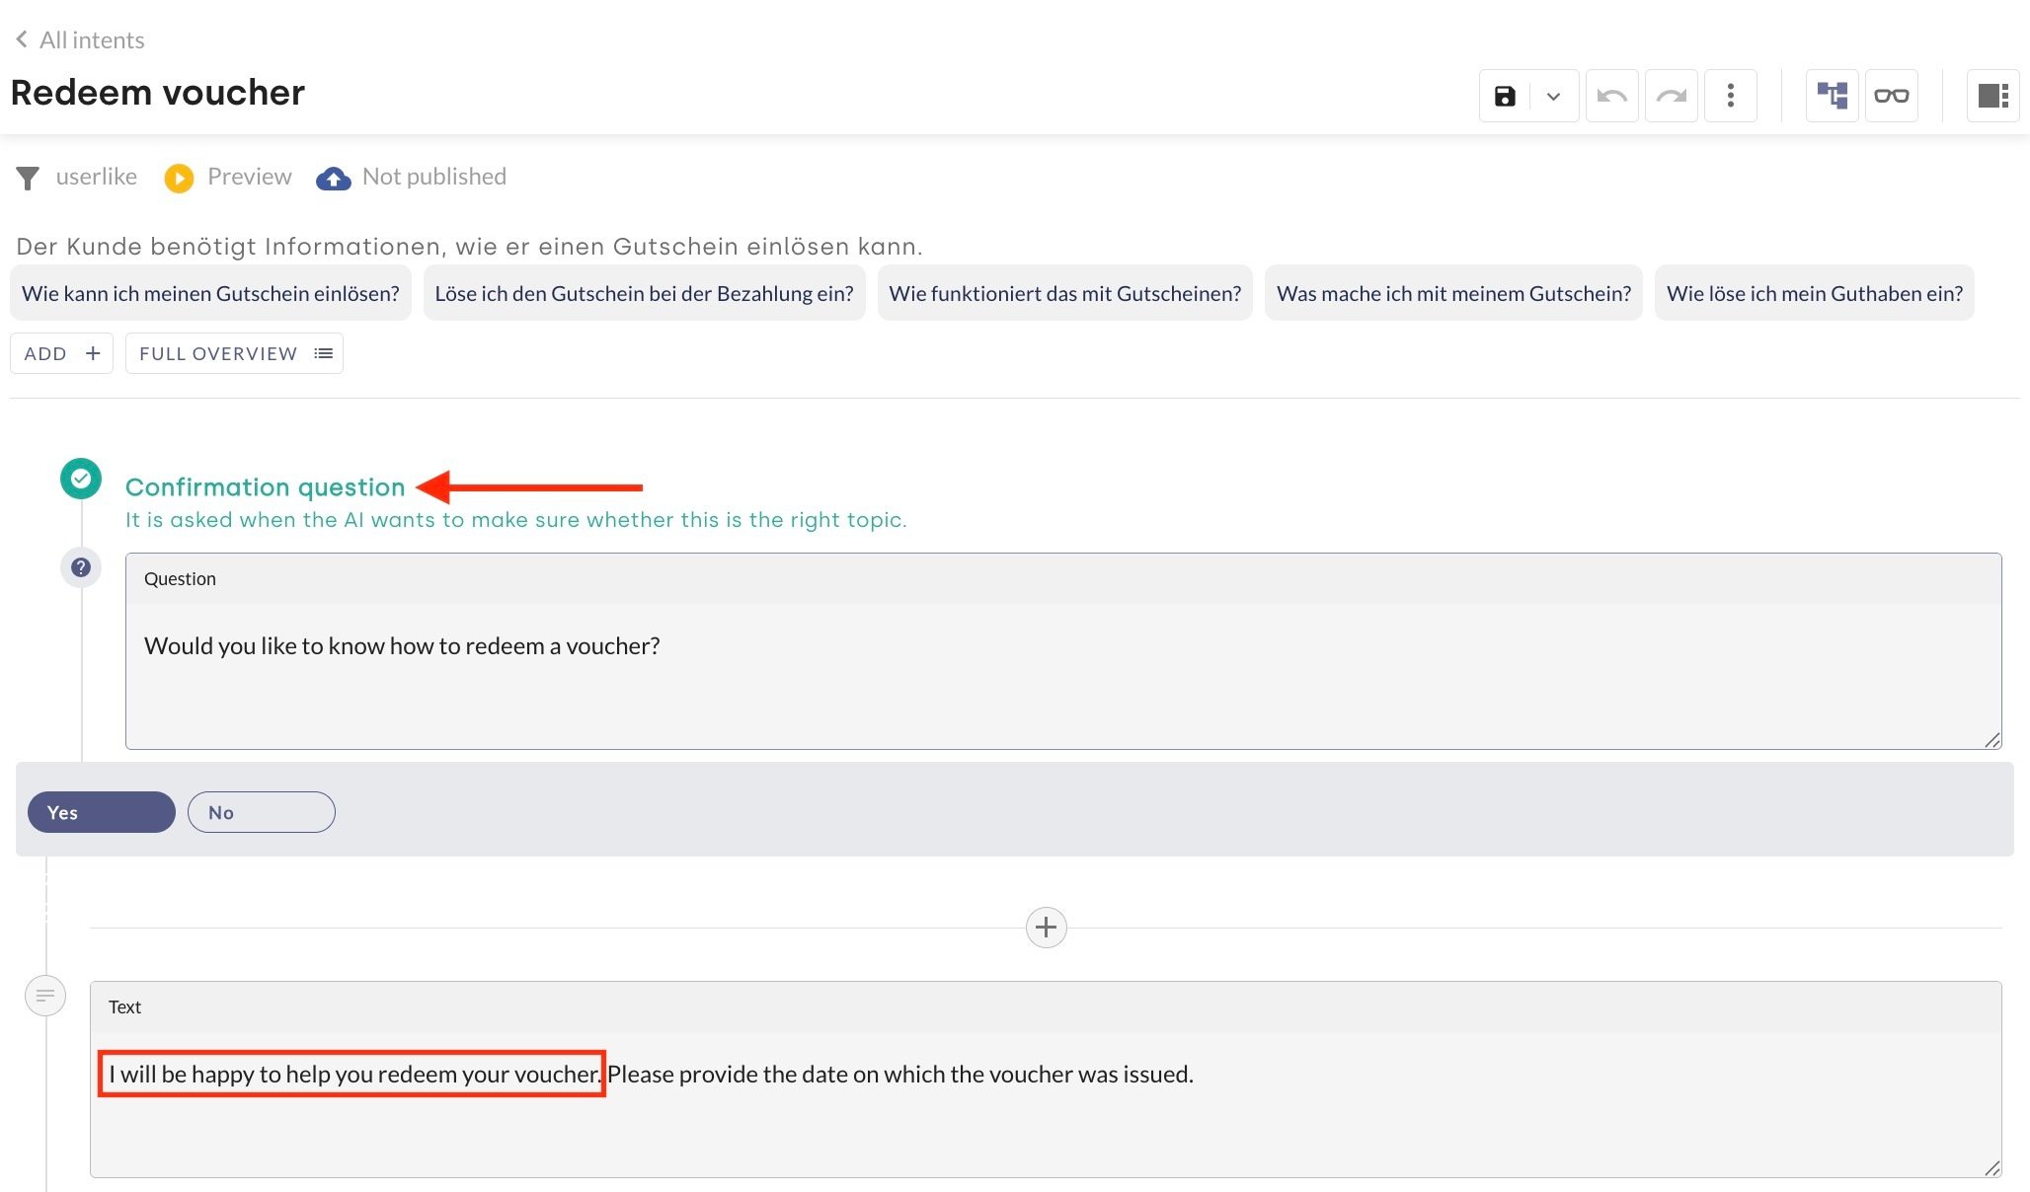Start the Preview play button
The width and height of the screenshot is (2030, 1192).
tap(179, 178)
